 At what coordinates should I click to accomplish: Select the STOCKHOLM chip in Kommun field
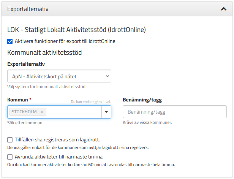pos(24,112)
